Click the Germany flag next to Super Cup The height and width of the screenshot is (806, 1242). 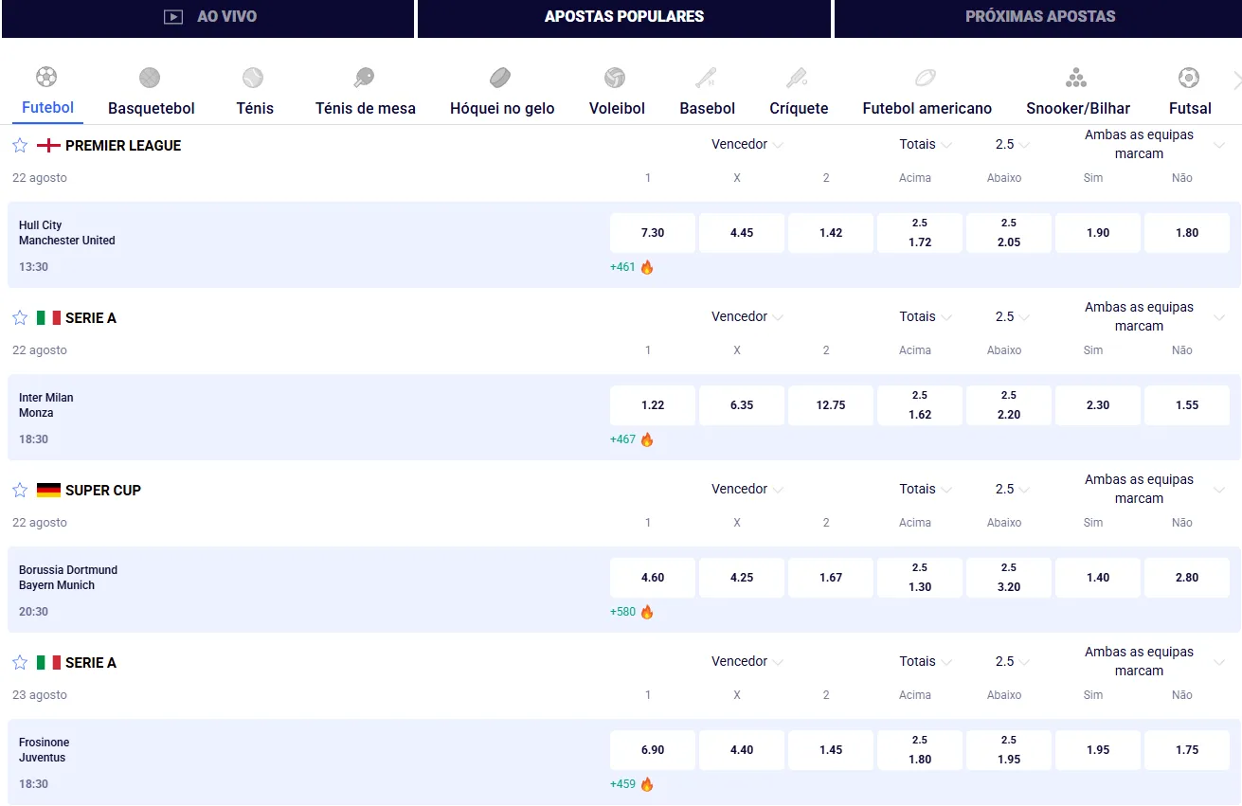coord(48,490)
